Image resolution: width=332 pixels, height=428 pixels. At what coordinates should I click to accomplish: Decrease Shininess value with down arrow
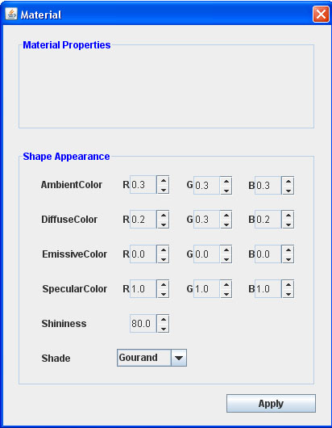click(163, 328)
